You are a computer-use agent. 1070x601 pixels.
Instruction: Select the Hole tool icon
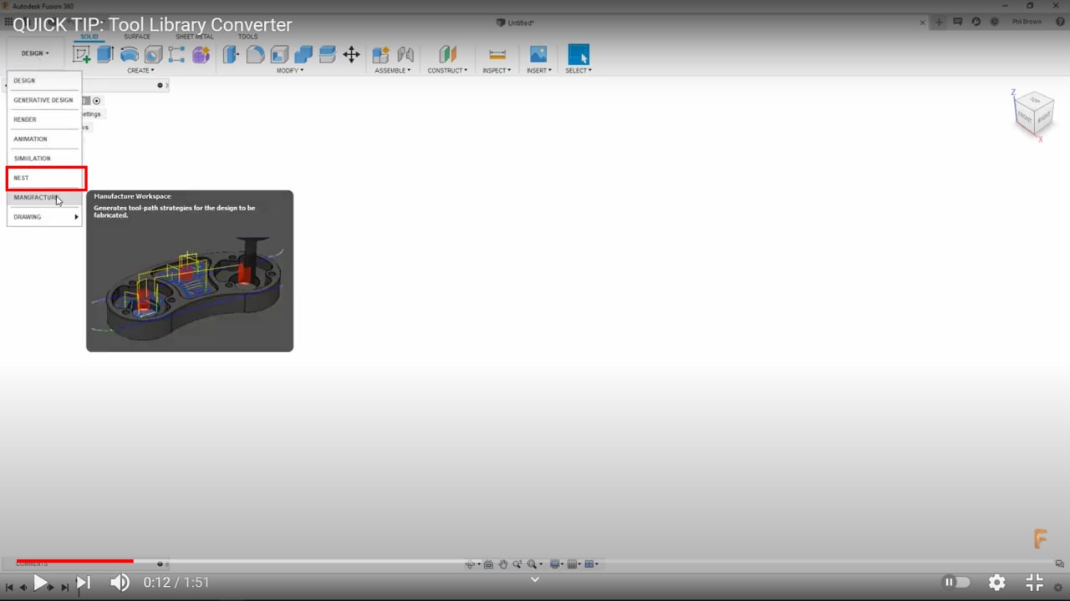pyautogui.click(x=153, y=55)
